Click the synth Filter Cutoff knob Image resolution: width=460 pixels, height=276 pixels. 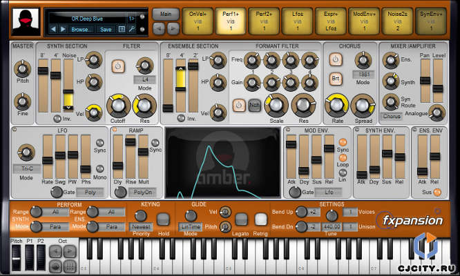click(118, 106)
